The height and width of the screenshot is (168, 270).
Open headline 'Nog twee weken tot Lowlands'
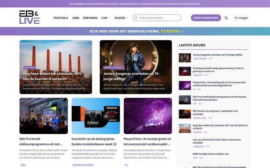click(52, 76)
